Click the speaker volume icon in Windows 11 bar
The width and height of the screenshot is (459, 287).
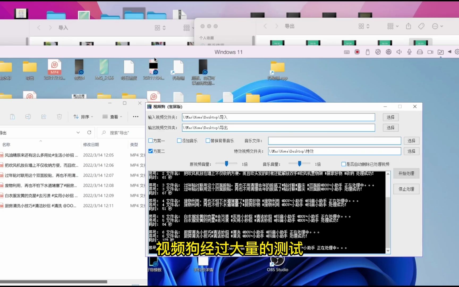(399, 52)
